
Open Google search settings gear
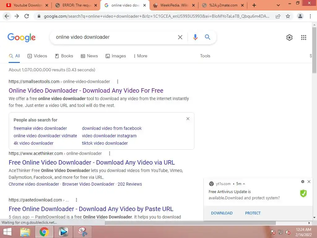[x=289, y=37]
